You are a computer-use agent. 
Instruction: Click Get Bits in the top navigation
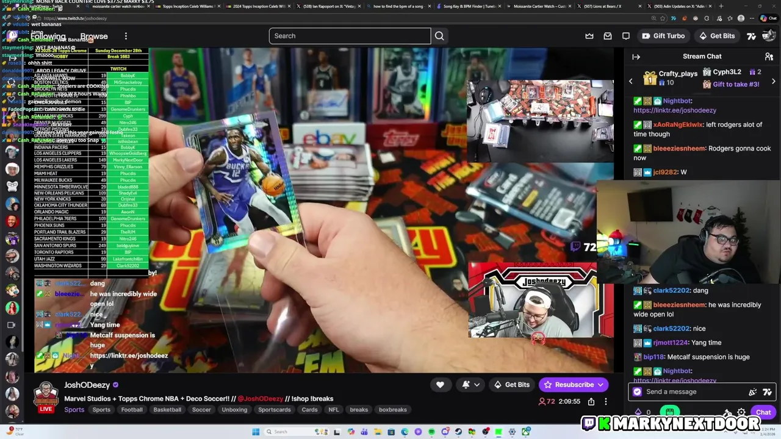(716, 36)
